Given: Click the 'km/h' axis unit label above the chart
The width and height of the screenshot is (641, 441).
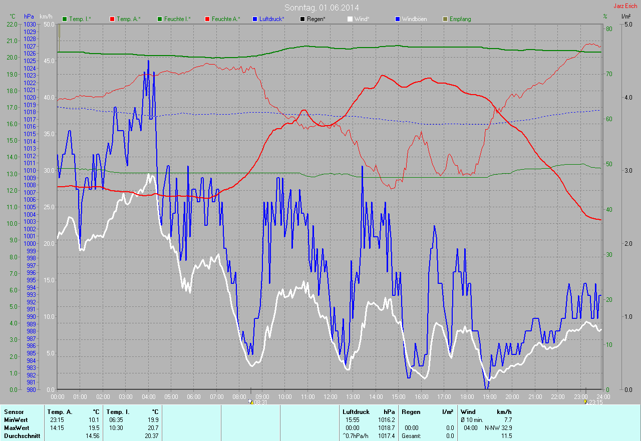Looking at the screenshot, I should (x=46, y=17).
